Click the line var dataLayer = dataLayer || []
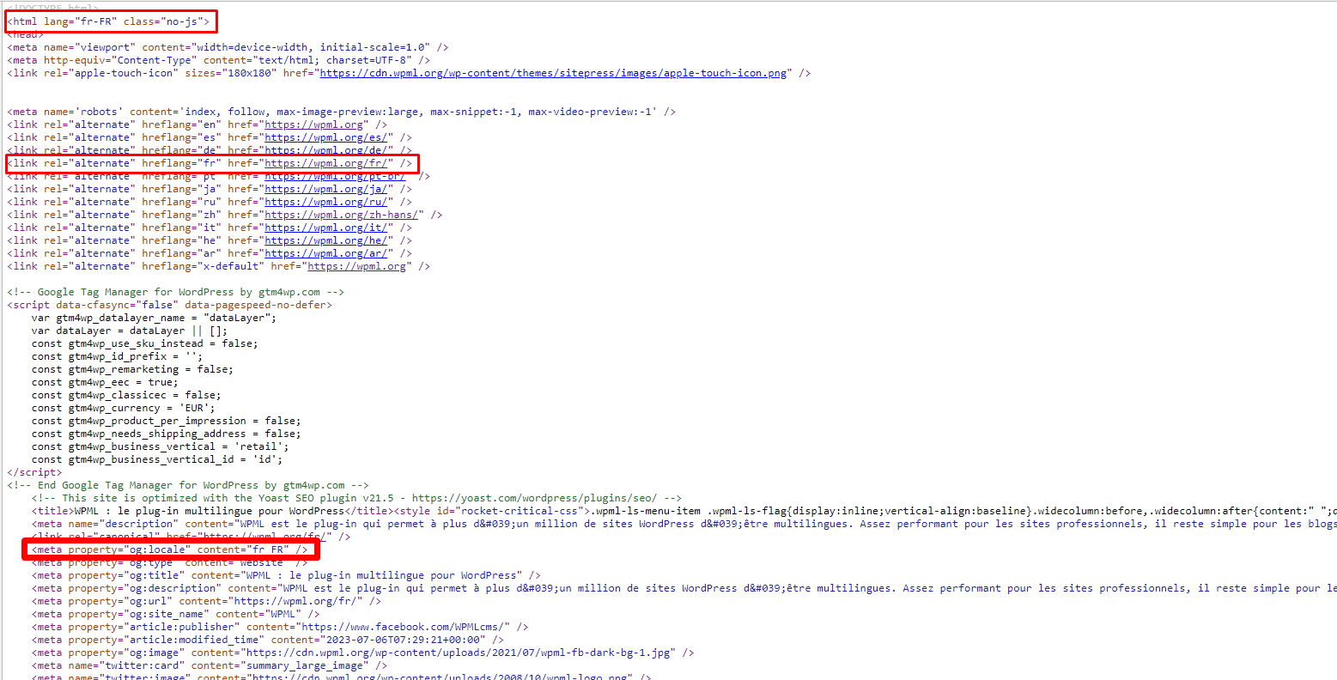 pyautogui.click(x=130, y=331)
